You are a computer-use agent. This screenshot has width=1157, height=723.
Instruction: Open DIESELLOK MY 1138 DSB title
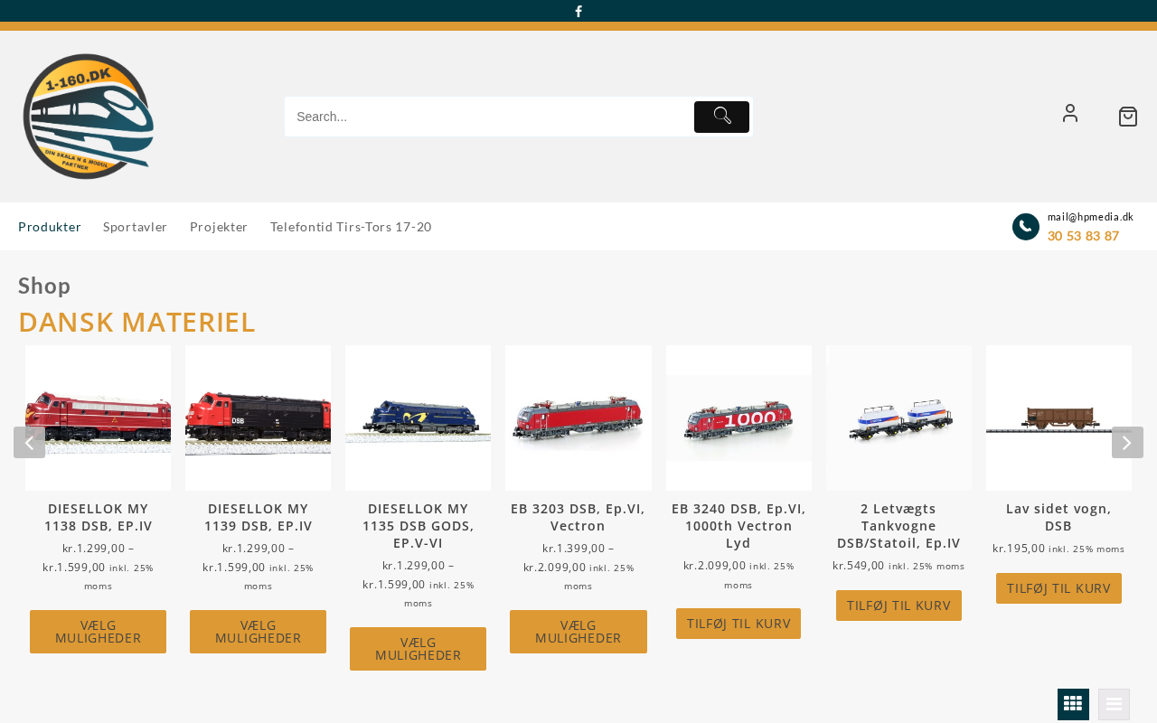point(98,517)
